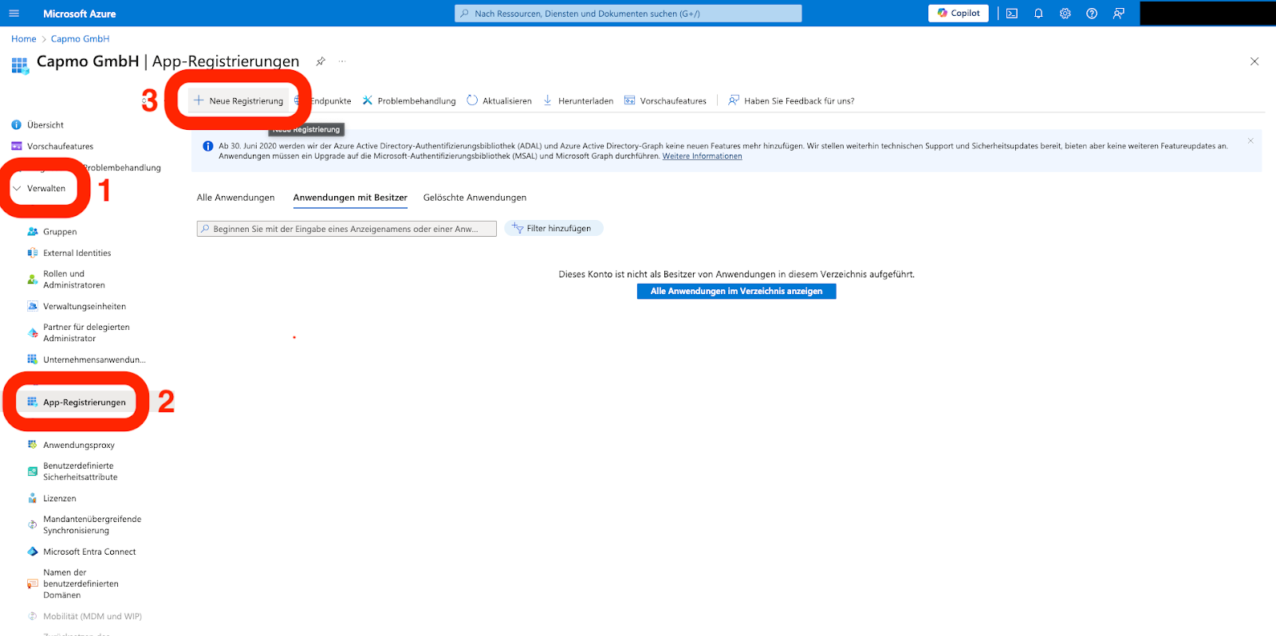The image size is (1276, 636).
Task: Click the Verwaltungseinheiten icon
Action: 33,307
